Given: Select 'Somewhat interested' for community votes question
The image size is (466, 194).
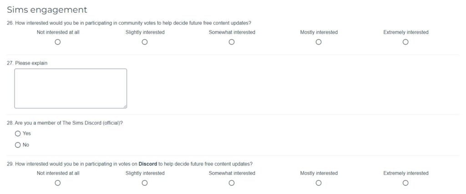Looking at the screenshot, I should [232, 42].
